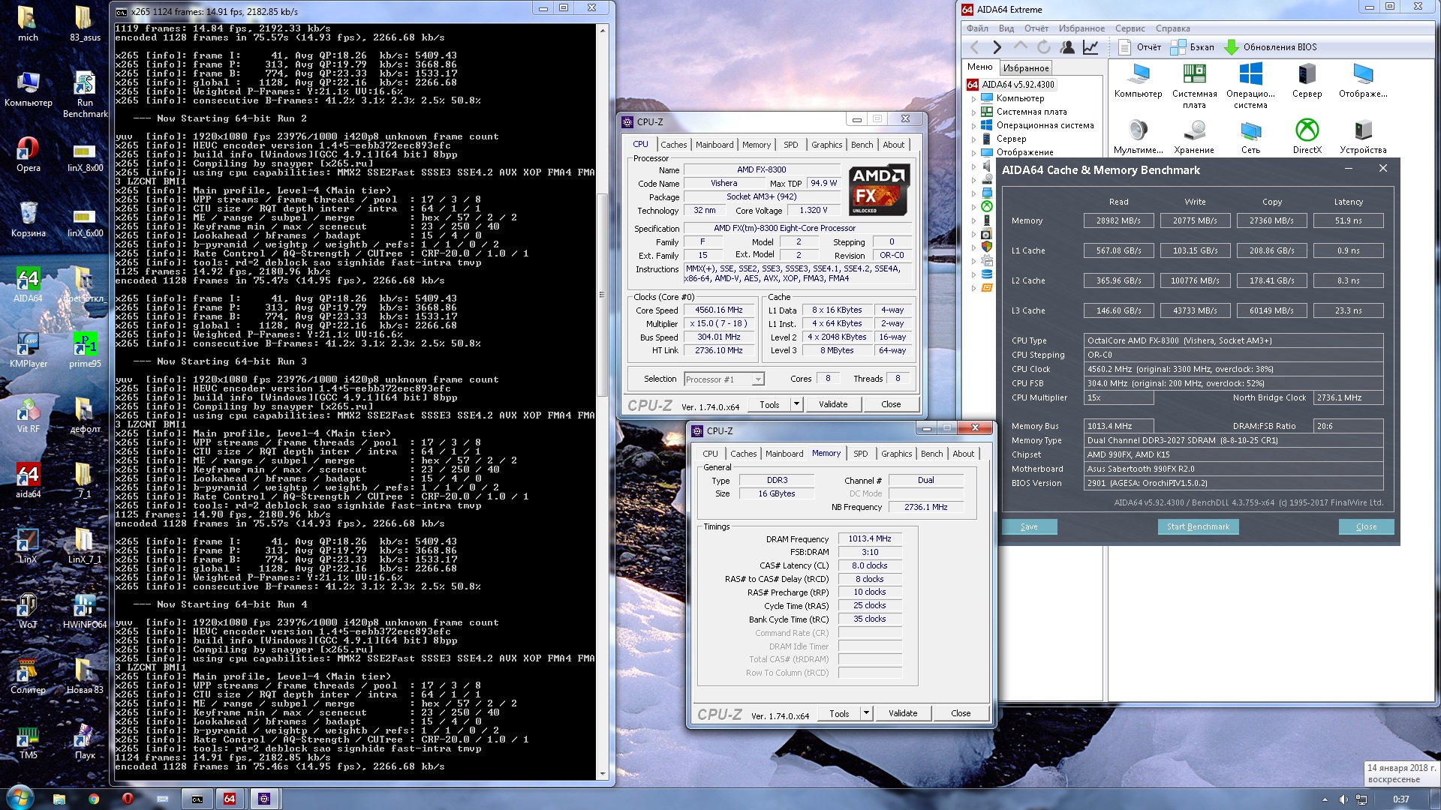Viewport: 1441px width, 810px height.
Task: Open the Processor #1 selection dropdown
Action: pos(758,379)
